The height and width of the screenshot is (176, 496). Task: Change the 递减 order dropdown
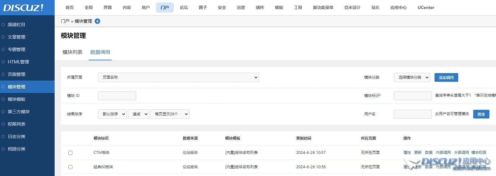click(138, 114)
